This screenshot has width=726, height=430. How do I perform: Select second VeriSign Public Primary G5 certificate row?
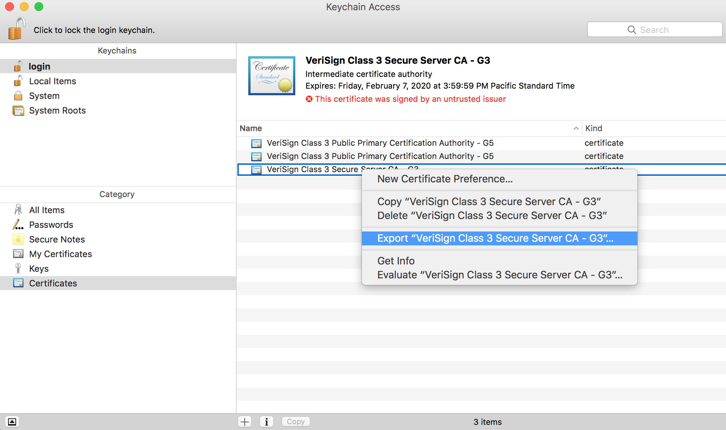pyautogui.click(x=482, y=156)
